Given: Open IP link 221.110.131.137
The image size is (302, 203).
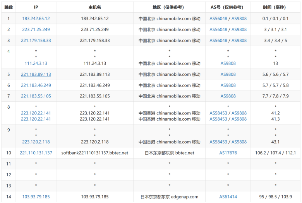Looking at the screenshot, I should pyautogui.click(x=36, y=153).
